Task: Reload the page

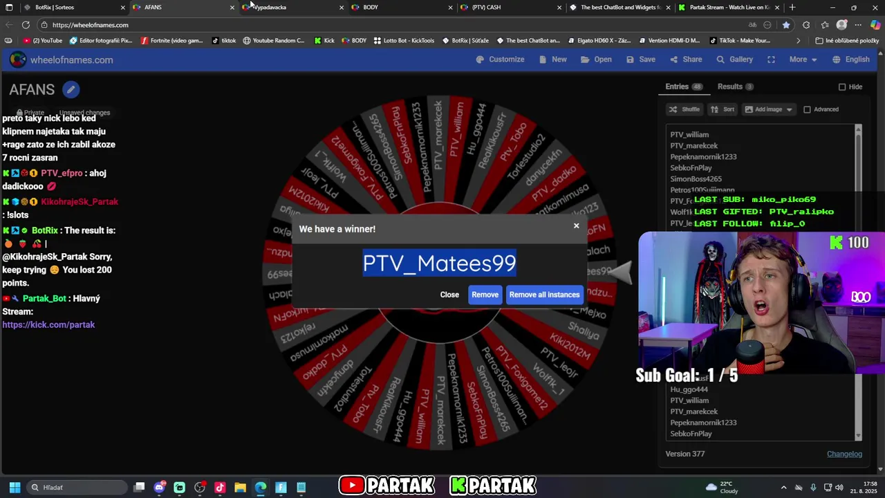Action: click(x=26, y=25)
